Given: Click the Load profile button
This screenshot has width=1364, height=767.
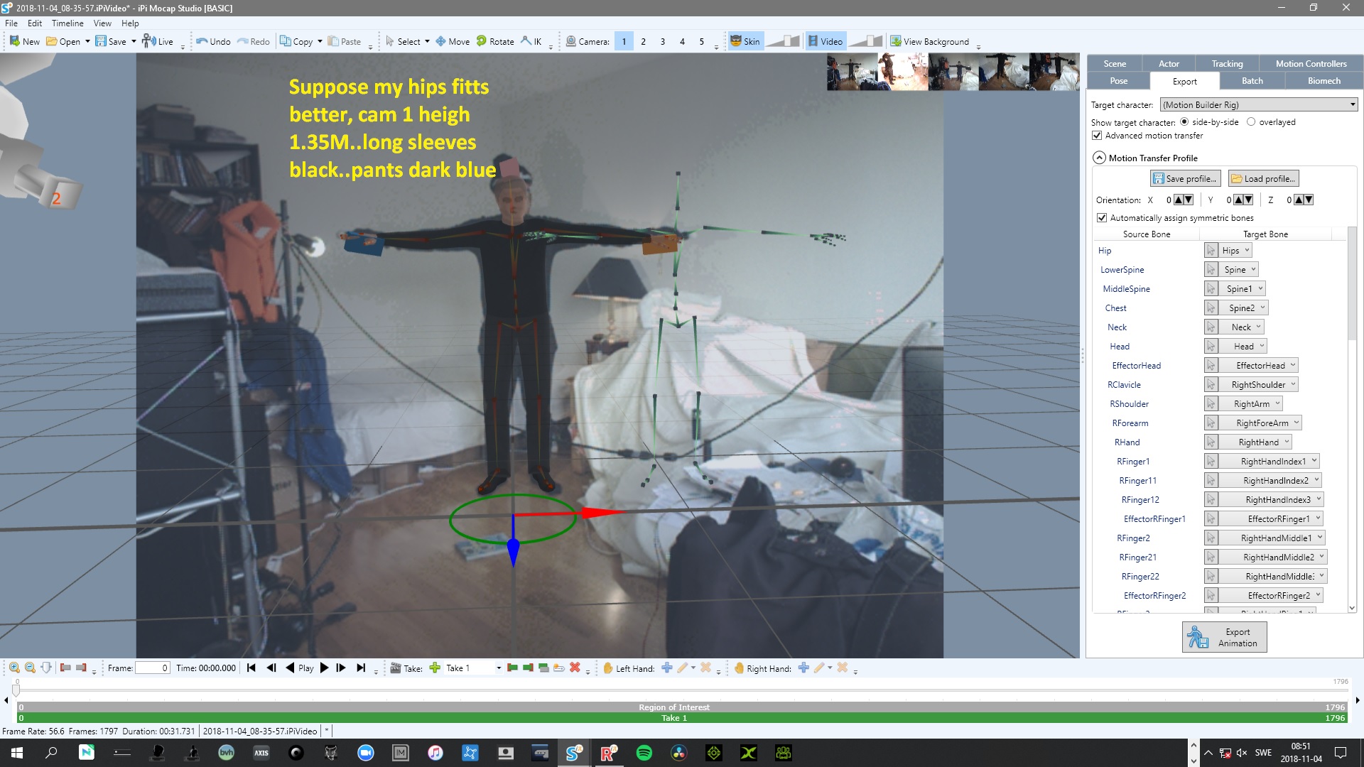Looking at the screenshot, I should tap(1264, 178).
